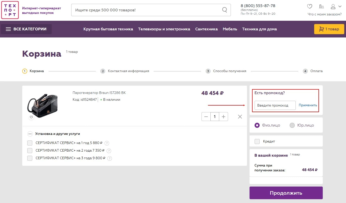Increase product quantity with plus button
Screen dimensions: 346x203
pyautogui.click(x=224, y=117)
